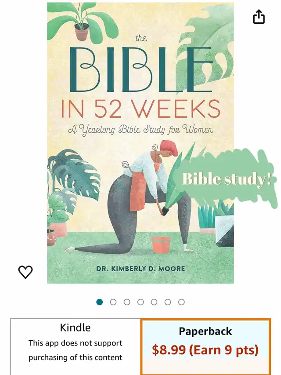
Task: Tap the Yearlong Bible Study for Women subtitle
Action: [x=140, y=130]
